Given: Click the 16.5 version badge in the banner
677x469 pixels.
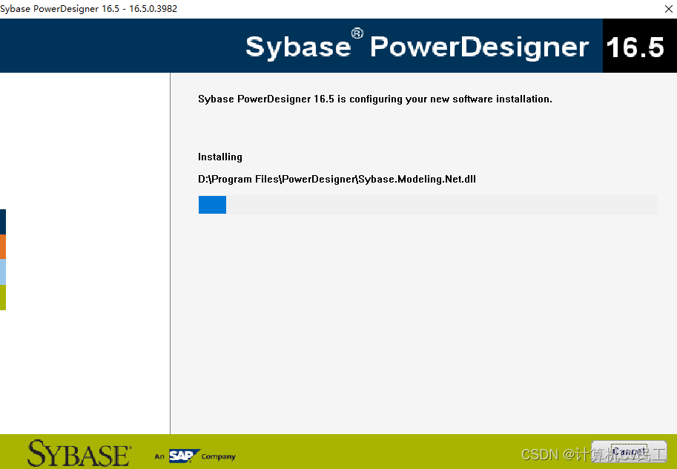Looking at the screenshot, I should (639, 46).
